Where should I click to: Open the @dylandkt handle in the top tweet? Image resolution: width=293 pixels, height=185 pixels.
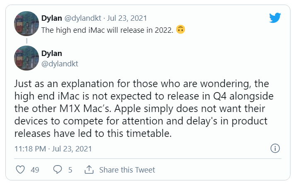point(85,18)
